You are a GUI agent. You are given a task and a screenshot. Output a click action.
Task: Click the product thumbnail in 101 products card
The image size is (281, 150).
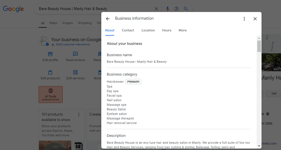pos(55,145)
